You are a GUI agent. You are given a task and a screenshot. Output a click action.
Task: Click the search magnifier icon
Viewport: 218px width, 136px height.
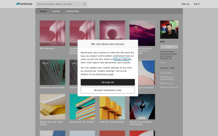tap(84, 4)
